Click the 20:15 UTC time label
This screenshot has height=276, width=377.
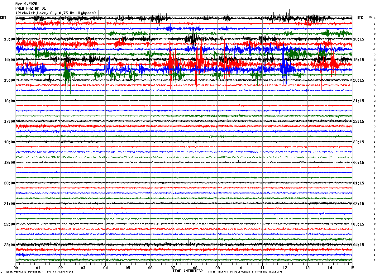(x=359, y=80)
